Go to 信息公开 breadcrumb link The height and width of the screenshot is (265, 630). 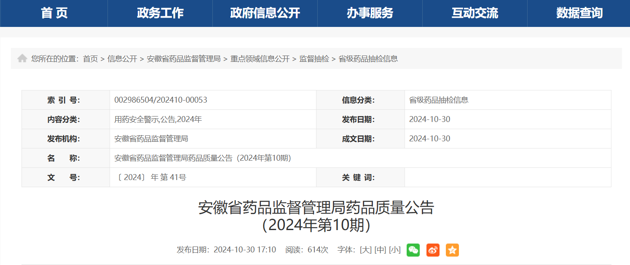click(122, 59)
